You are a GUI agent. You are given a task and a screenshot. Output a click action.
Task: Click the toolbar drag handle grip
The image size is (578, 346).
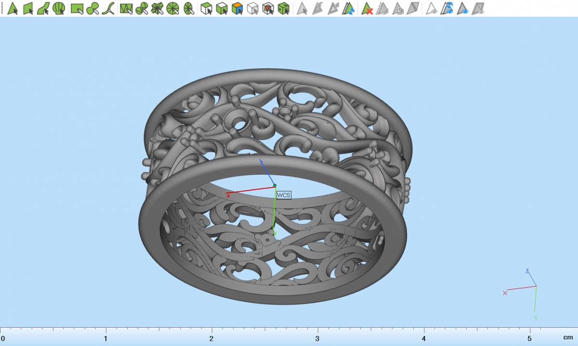tap(2, 8)
